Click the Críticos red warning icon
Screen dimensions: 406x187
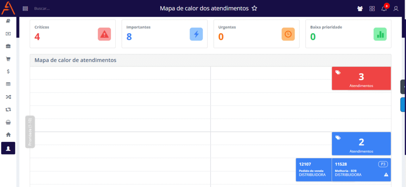[104, 34]
